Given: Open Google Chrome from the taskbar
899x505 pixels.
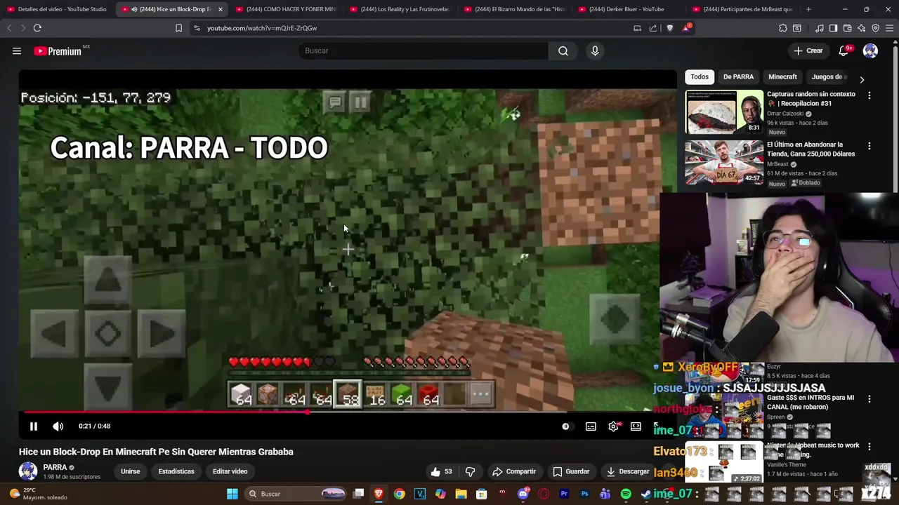Looking at the screenshot, I should [399, 494].
